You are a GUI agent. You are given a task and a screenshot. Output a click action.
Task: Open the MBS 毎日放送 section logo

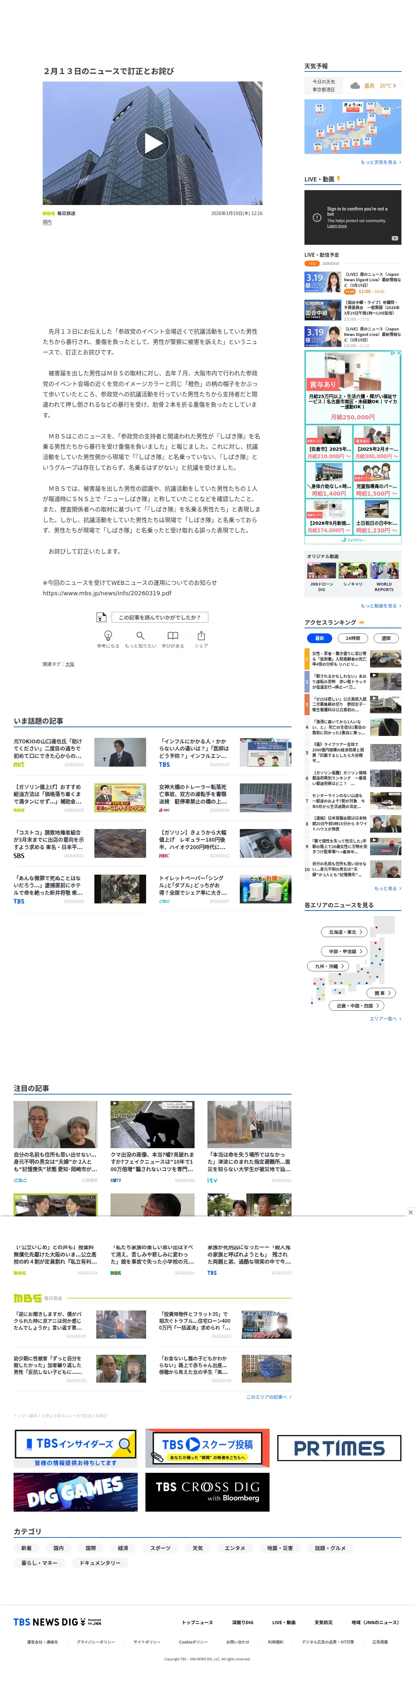coord(38,1298)
